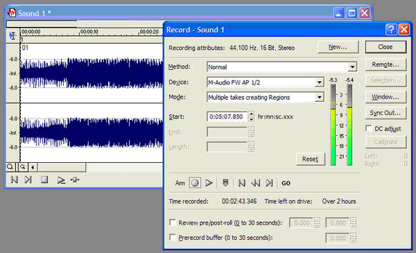Open the Help question mark button
Image resolution: width=416 pixels, height=253 pixels.
[x=391, y=29]
